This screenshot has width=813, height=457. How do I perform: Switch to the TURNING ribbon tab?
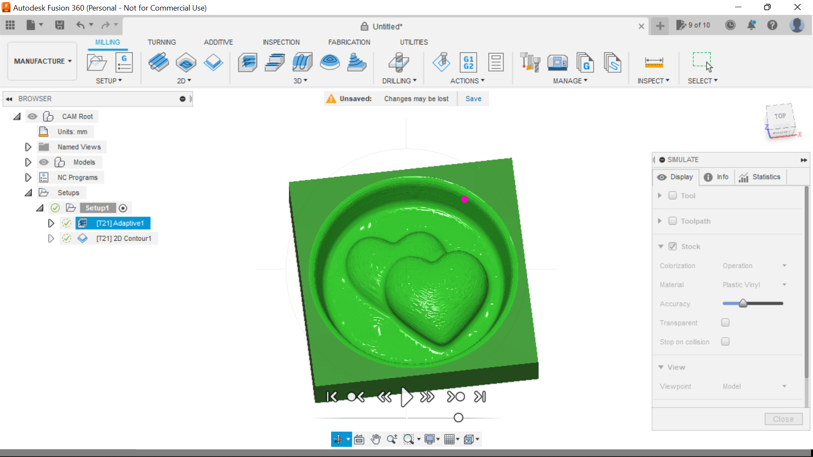pyautogui.click(x=161, y=42)
